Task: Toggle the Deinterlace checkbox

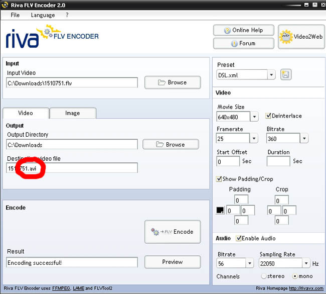Action: point(268,116)
